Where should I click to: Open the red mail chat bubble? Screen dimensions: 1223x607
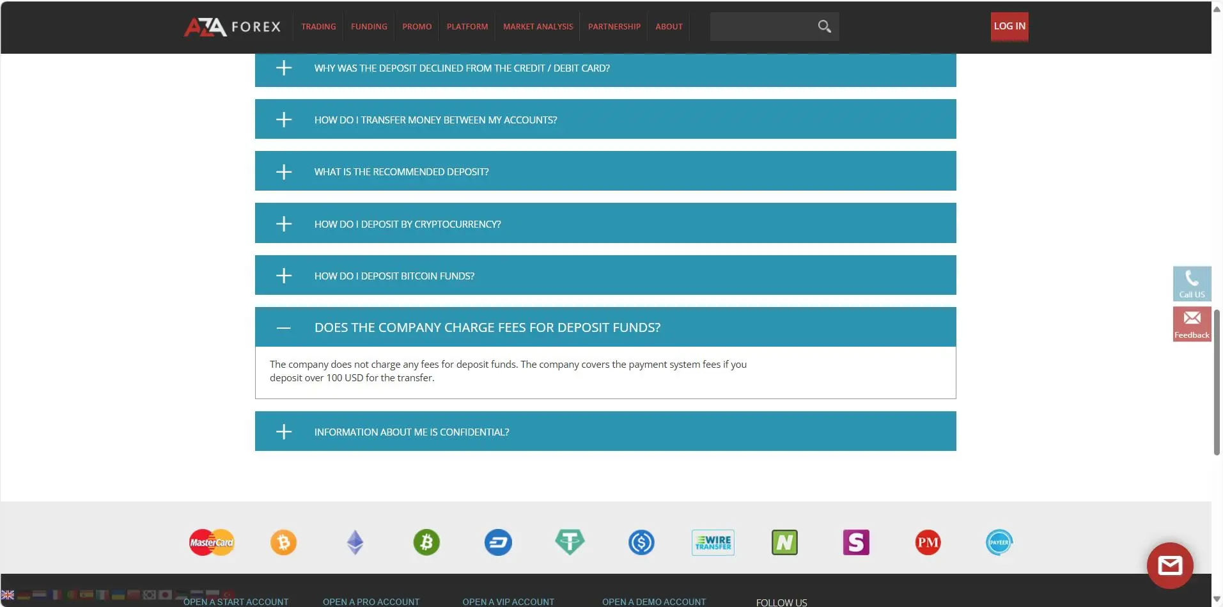[1170, 565]
